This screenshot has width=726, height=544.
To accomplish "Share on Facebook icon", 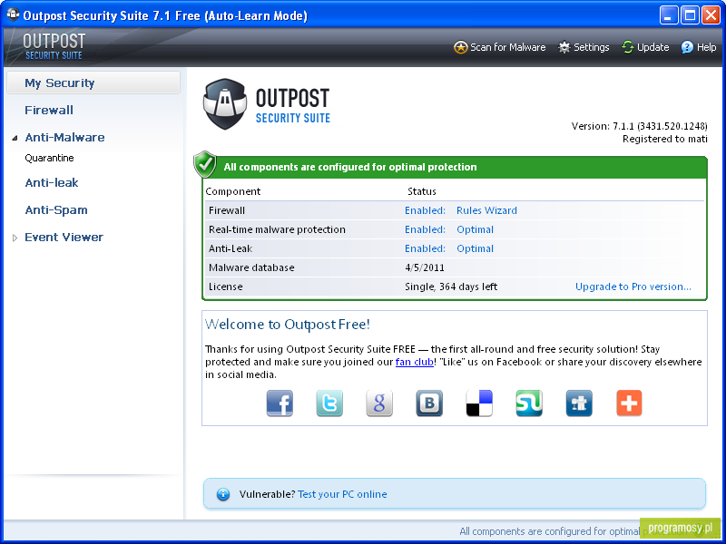I will tap(280, 403).
